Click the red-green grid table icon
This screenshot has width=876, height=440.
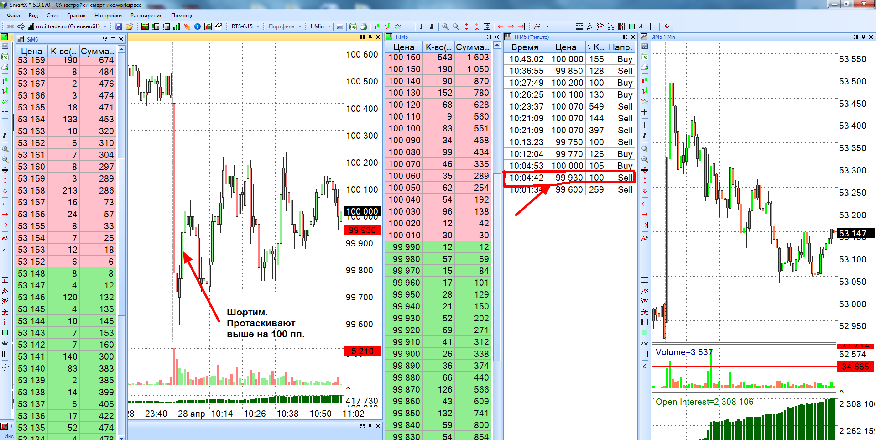(145, 26)
